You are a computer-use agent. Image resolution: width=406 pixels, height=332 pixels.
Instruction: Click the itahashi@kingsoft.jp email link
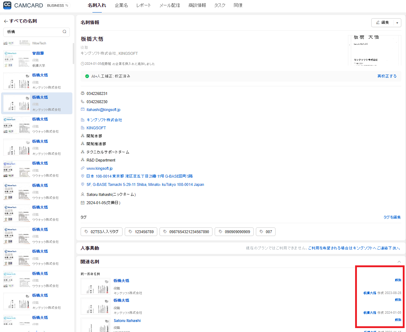(103, 110)
